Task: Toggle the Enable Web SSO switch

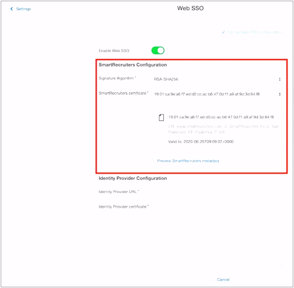Action: (x=158, y=50)
